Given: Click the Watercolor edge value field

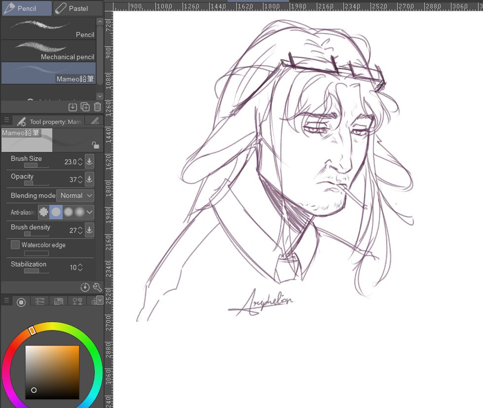Looking at the screenshot, I should point(37,254).
